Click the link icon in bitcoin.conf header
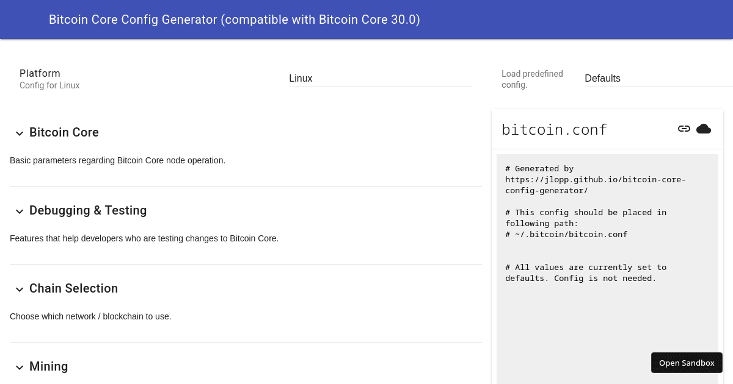This screenshot has height=384, width=733. point(684,129)
